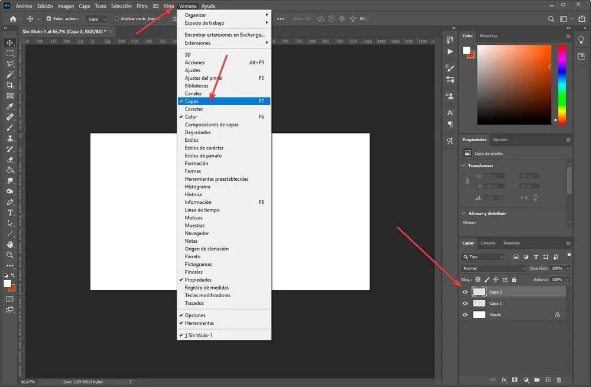Viewport: 591px width, 387px height.
Task: Select the Lasso tool
Action: tap(10, 64)
